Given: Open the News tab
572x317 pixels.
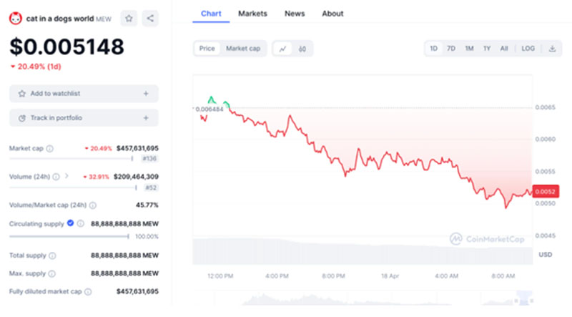Looking at the screenshot, I should tap(295, 14).
